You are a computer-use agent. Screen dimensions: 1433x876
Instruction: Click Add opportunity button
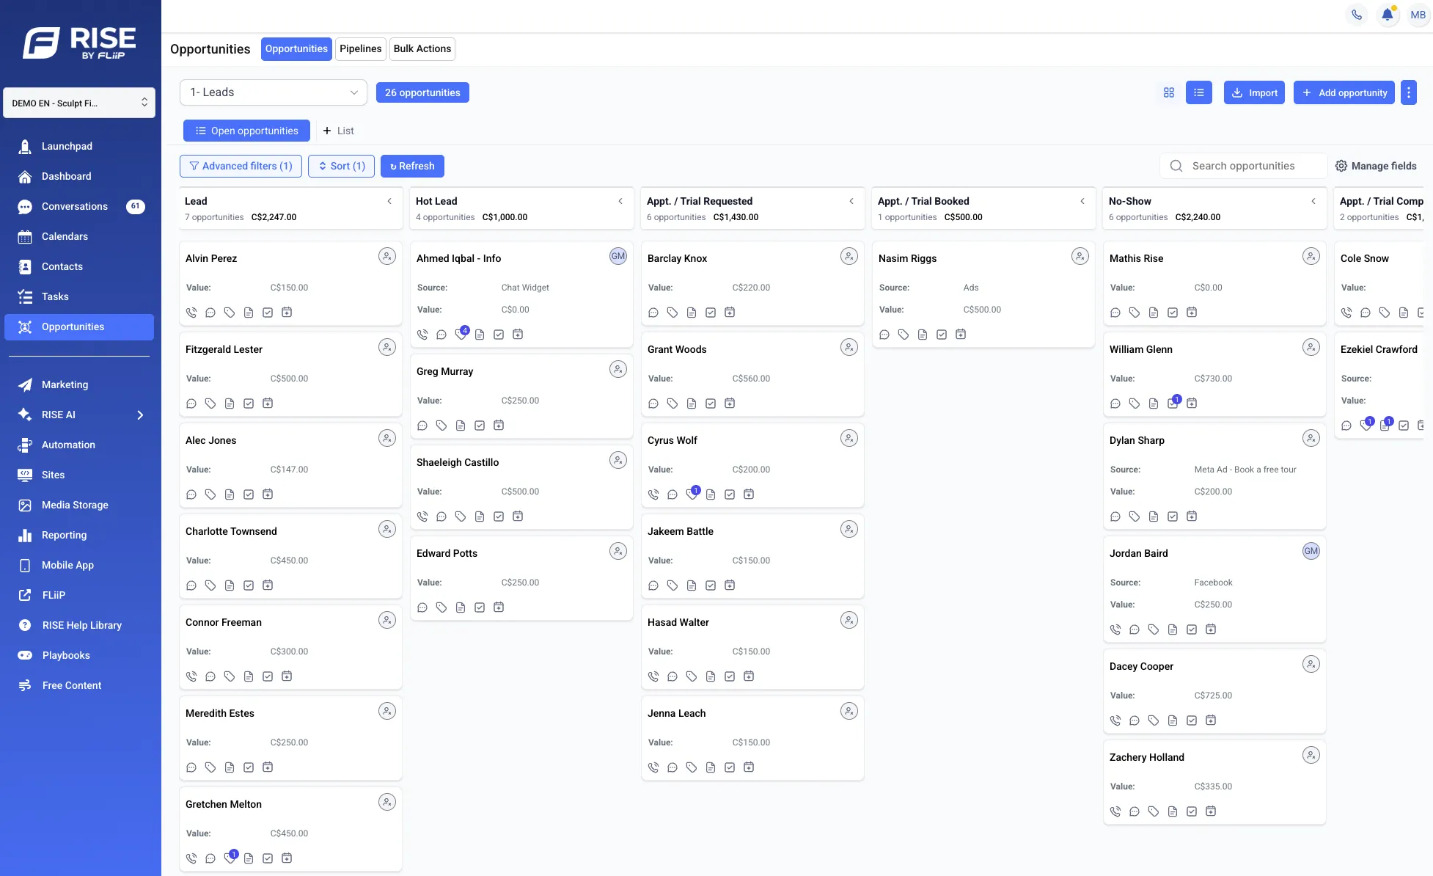(1344, 92)
